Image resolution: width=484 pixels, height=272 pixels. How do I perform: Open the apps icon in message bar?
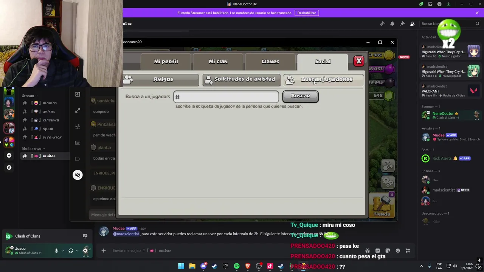coord(408,250)
